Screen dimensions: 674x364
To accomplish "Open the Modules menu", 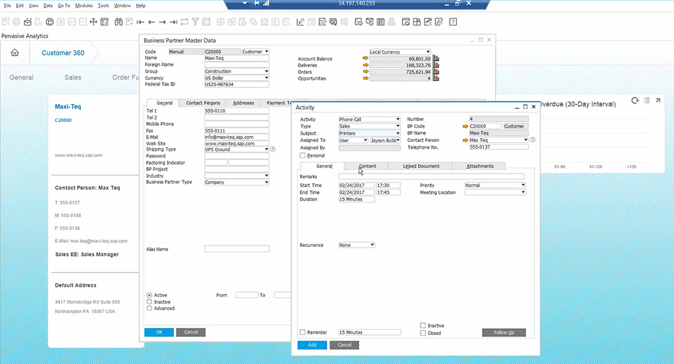I will [x=84, y=5].
